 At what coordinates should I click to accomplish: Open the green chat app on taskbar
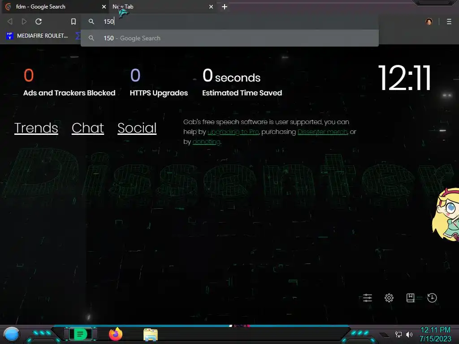pos(80,334)
